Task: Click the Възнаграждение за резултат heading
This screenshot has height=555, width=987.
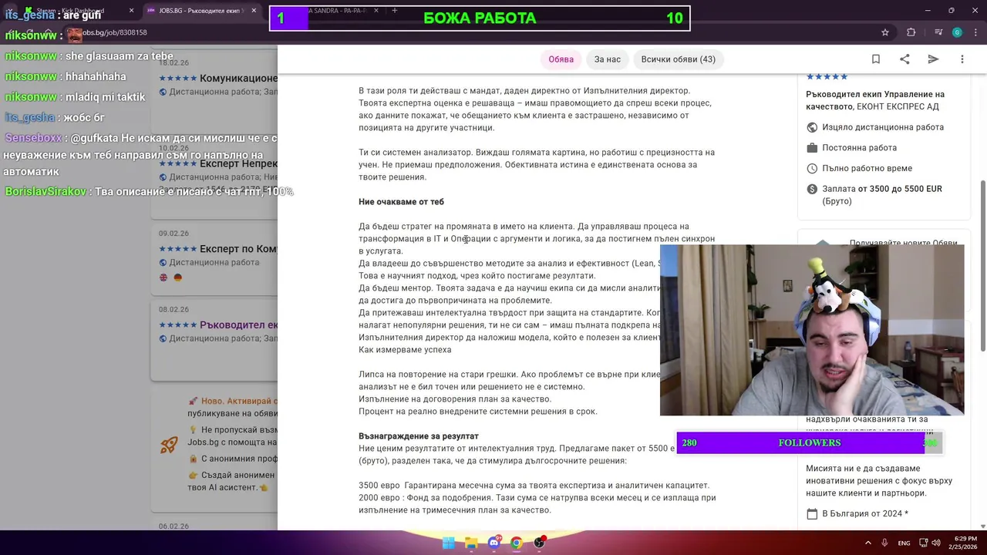Action: 419,436
